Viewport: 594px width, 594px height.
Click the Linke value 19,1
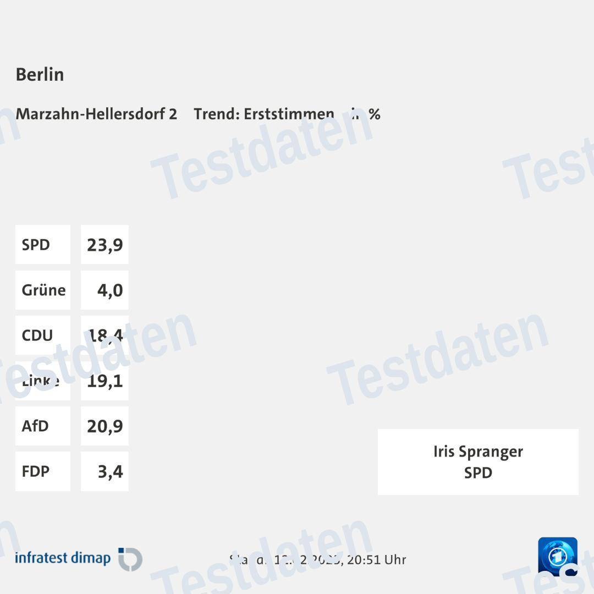coord(105,381)
